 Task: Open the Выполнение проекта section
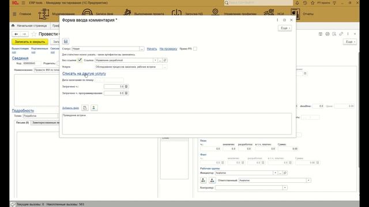tap(144, 14)
